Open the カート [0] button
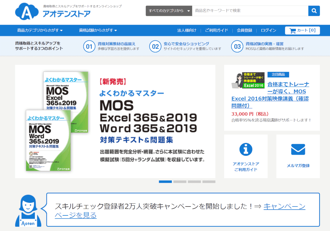This screenshot has height=231, width=330. tap(303, 30)
